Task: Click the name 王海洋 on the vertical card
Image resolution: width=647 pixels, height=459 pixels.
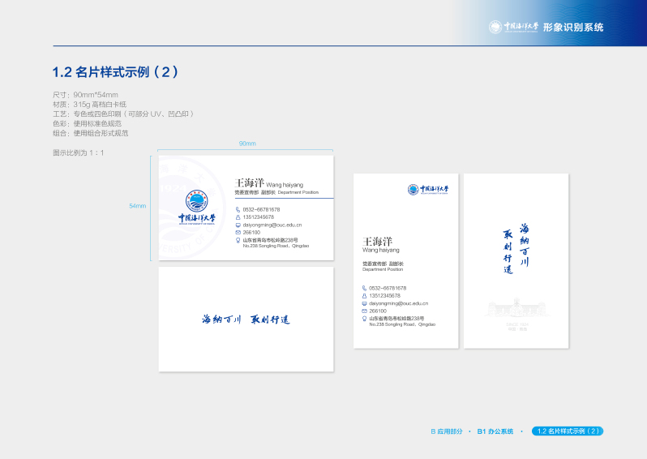Action: coord(377,242)
